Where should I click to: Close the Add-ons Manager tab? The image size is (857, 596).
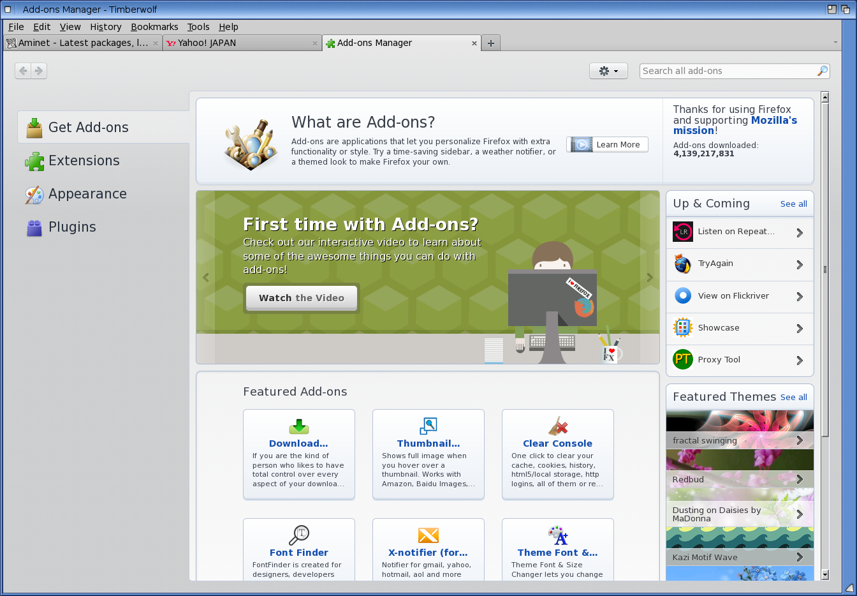point(474,43)
